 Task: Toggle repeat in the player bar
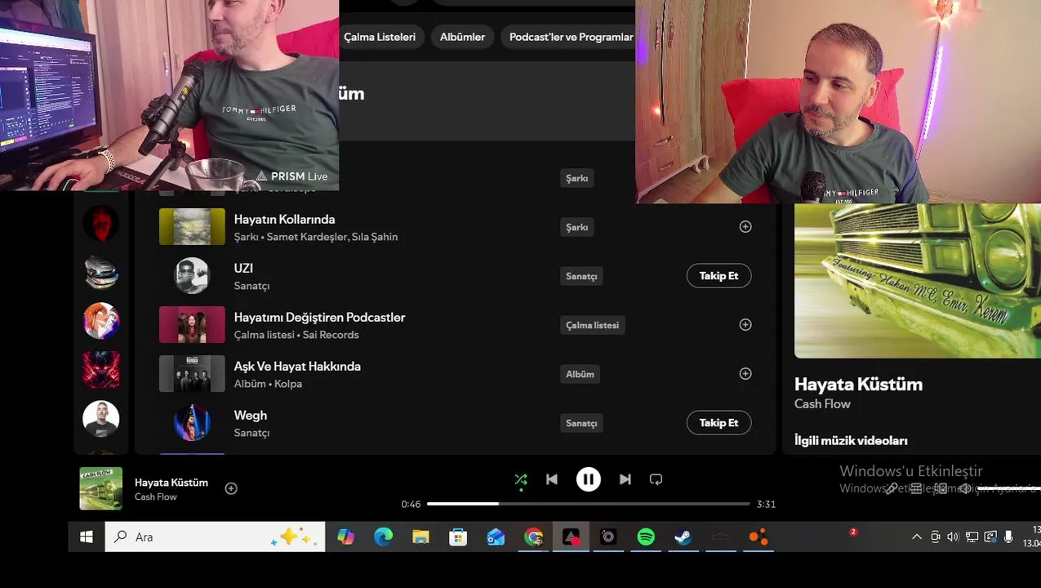pyautogui.click(x=656, y=479)
